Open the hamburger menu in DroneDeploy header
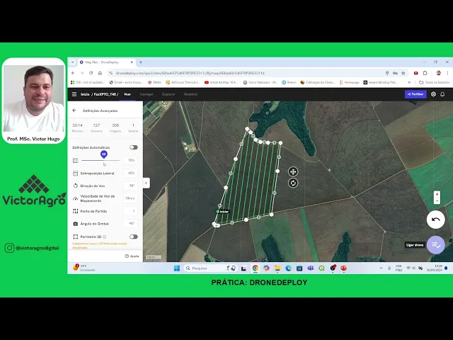 pos(74,94)
